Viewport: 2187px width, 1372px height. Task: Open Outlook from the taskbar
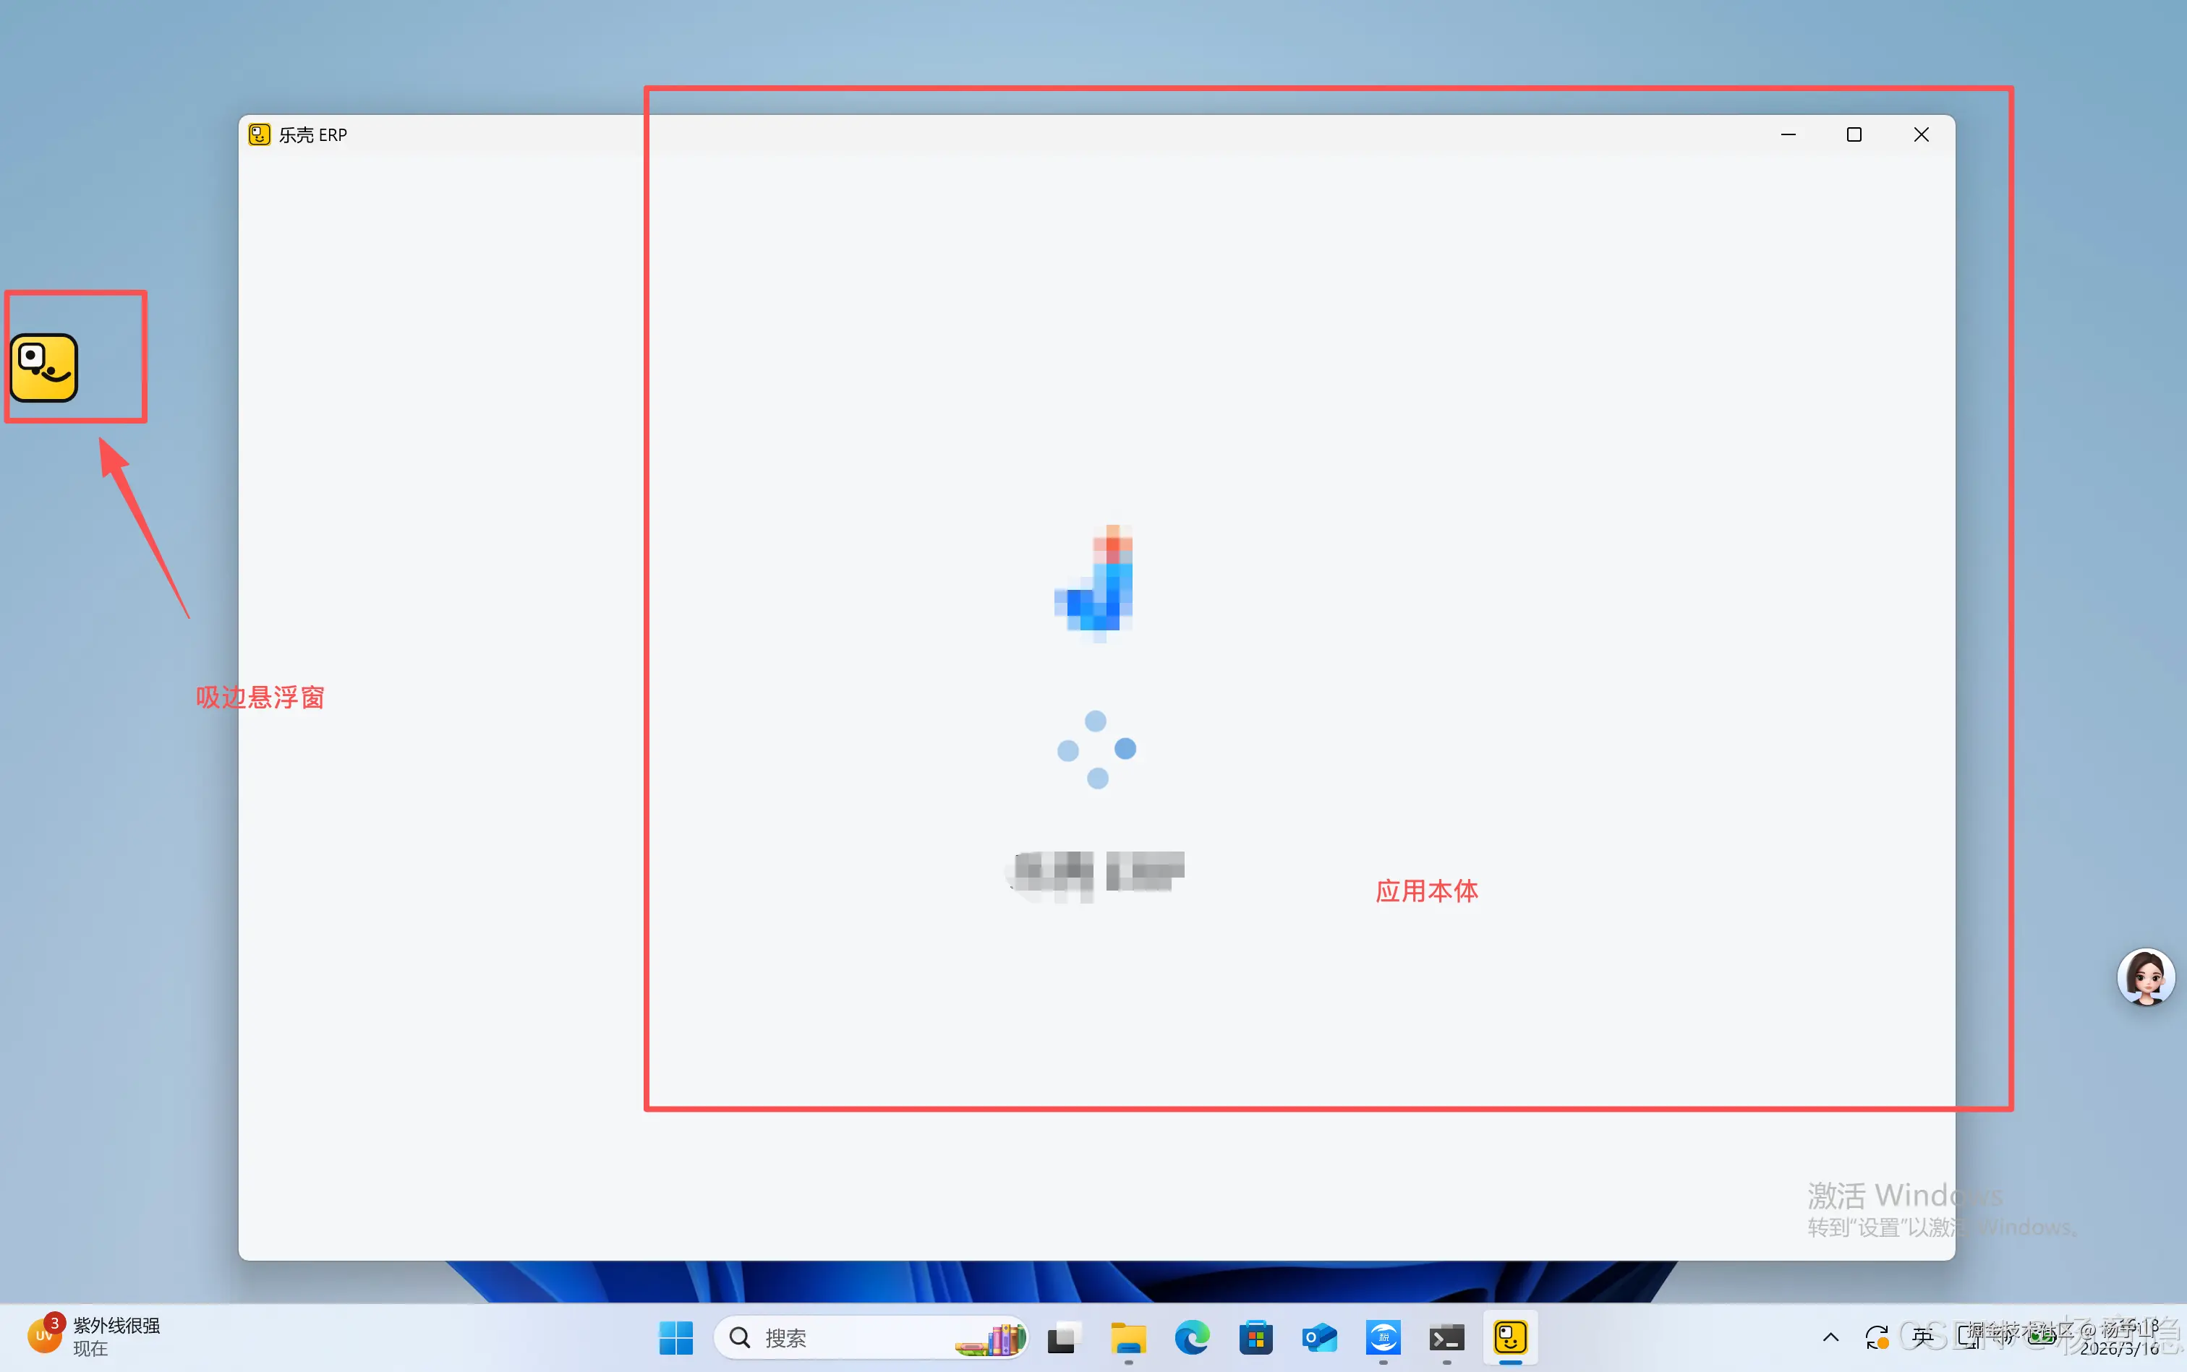click(x=1319, y=1337)
